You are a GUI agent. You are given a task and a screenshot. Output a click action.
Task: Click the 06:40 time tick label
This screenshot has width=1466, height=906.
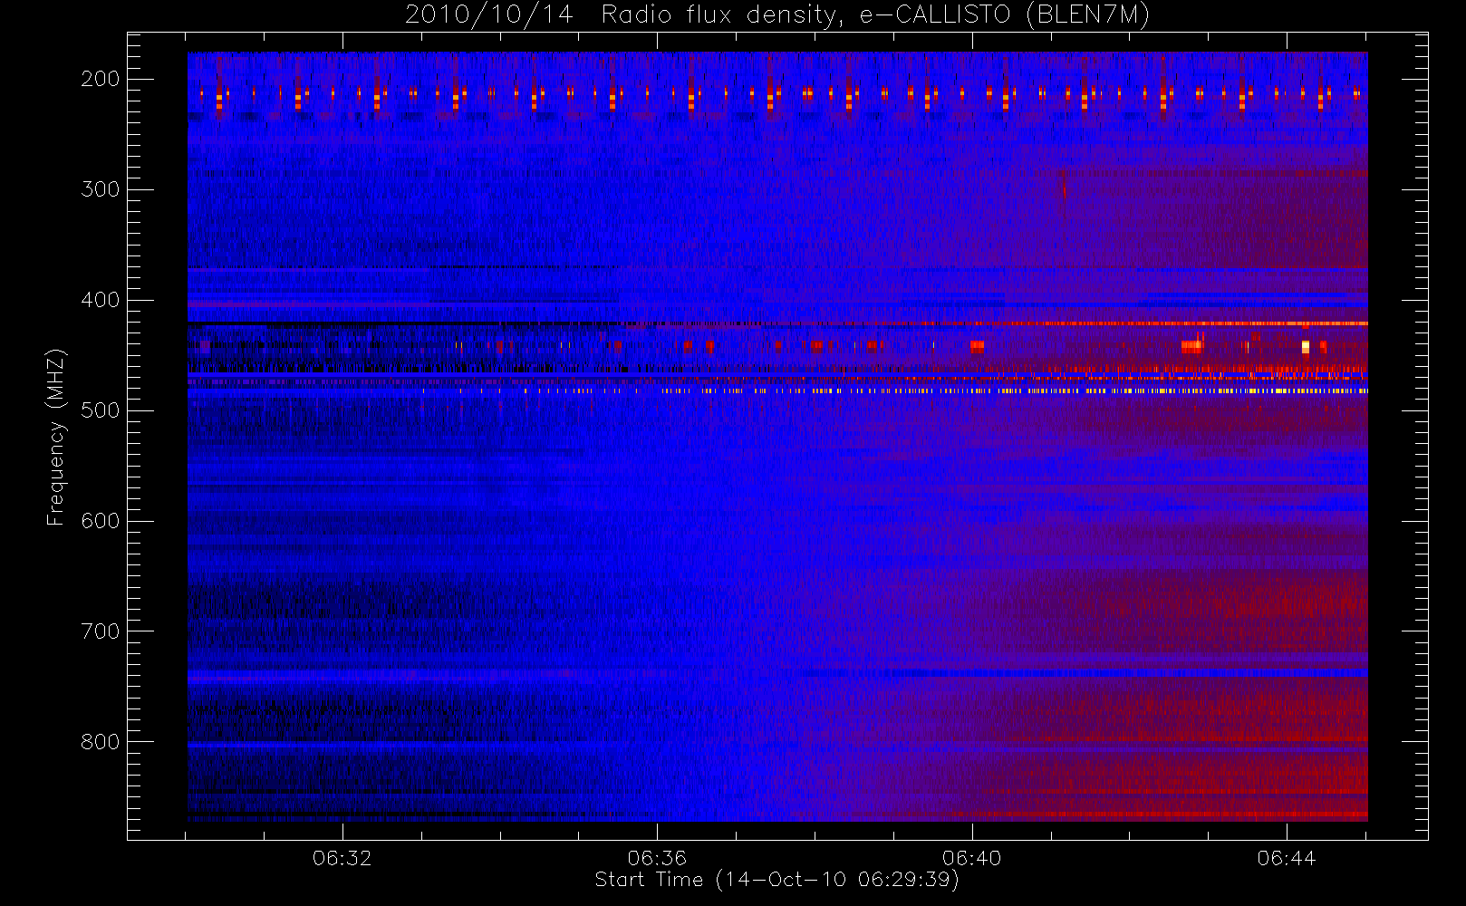click(x=972, y=858)
